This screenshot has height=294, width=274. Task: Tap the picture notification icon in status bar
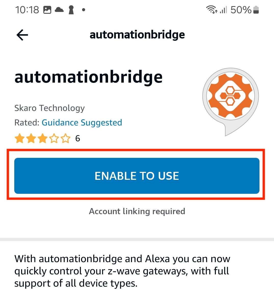pyautogui.click(x=47, y=10)
